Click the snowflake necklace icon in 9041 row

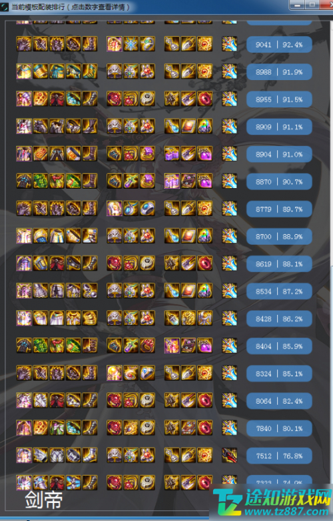point(131,44)
